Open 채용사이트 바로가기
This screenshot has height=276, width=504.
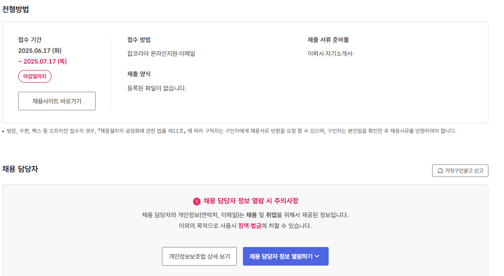(x=57, y=101)
